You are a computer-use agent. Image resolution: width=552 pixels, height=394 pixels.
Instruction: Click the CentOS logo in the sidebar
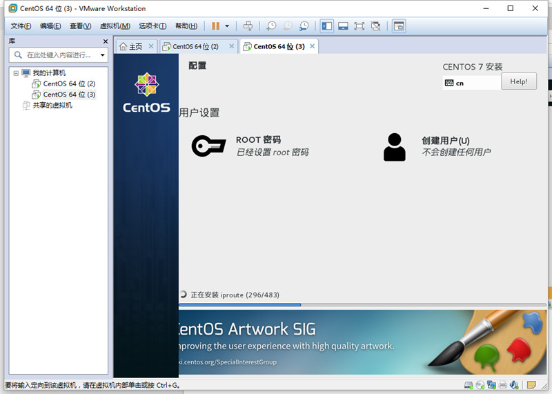tap(146, 92)
